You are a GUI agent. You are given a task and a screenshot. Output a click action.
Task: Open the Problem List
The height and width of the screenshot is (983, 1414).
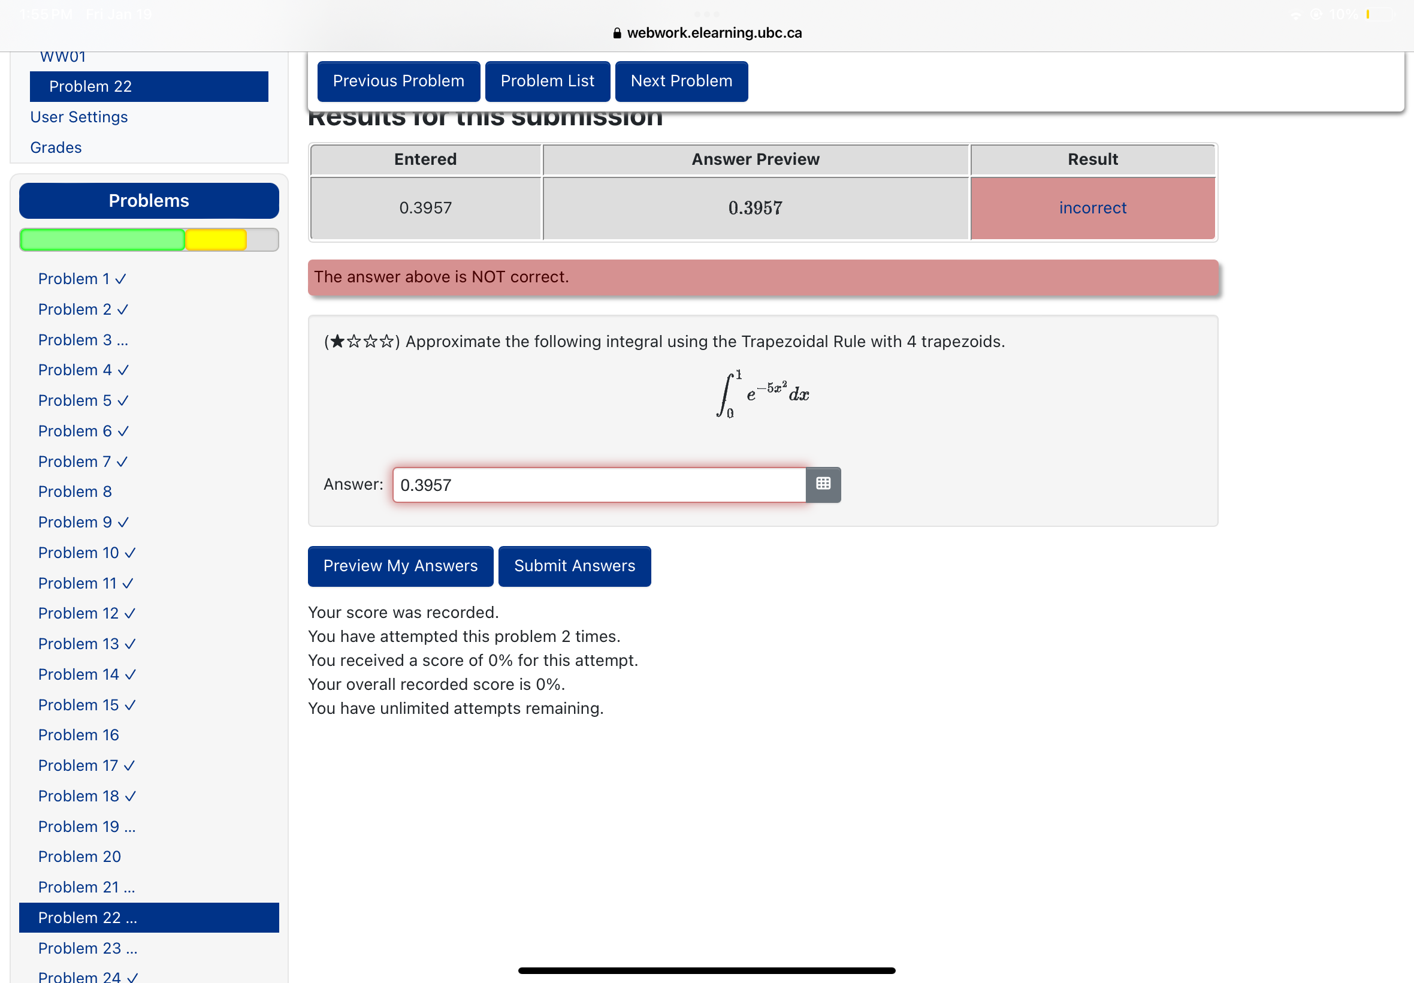(x=546, y=81)
